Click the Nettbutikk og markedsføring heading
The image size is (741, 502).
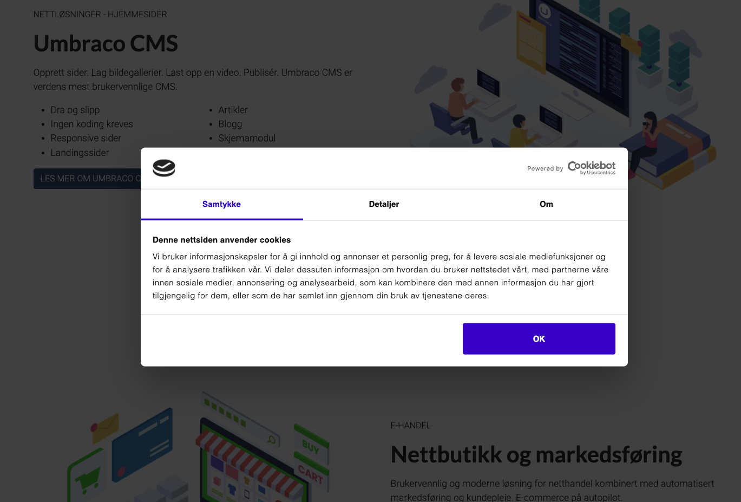coord(536,454)
